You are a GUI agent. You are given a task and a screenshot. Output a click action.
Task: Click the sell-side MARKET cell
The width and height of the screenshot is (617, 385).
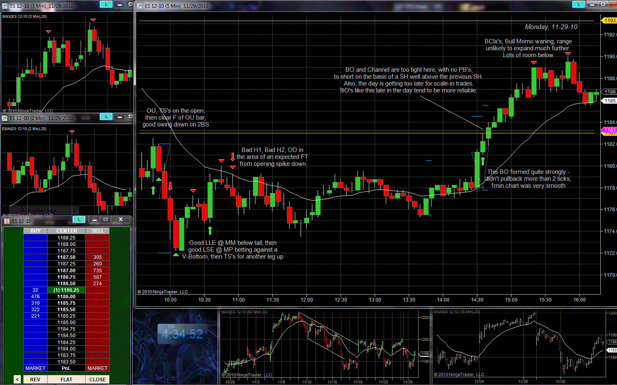[x=97, y=368]
